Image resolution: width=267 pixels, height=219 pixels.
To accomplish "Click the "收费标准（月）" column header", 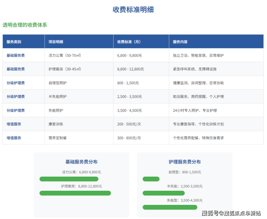I will (x=129, y=42).
